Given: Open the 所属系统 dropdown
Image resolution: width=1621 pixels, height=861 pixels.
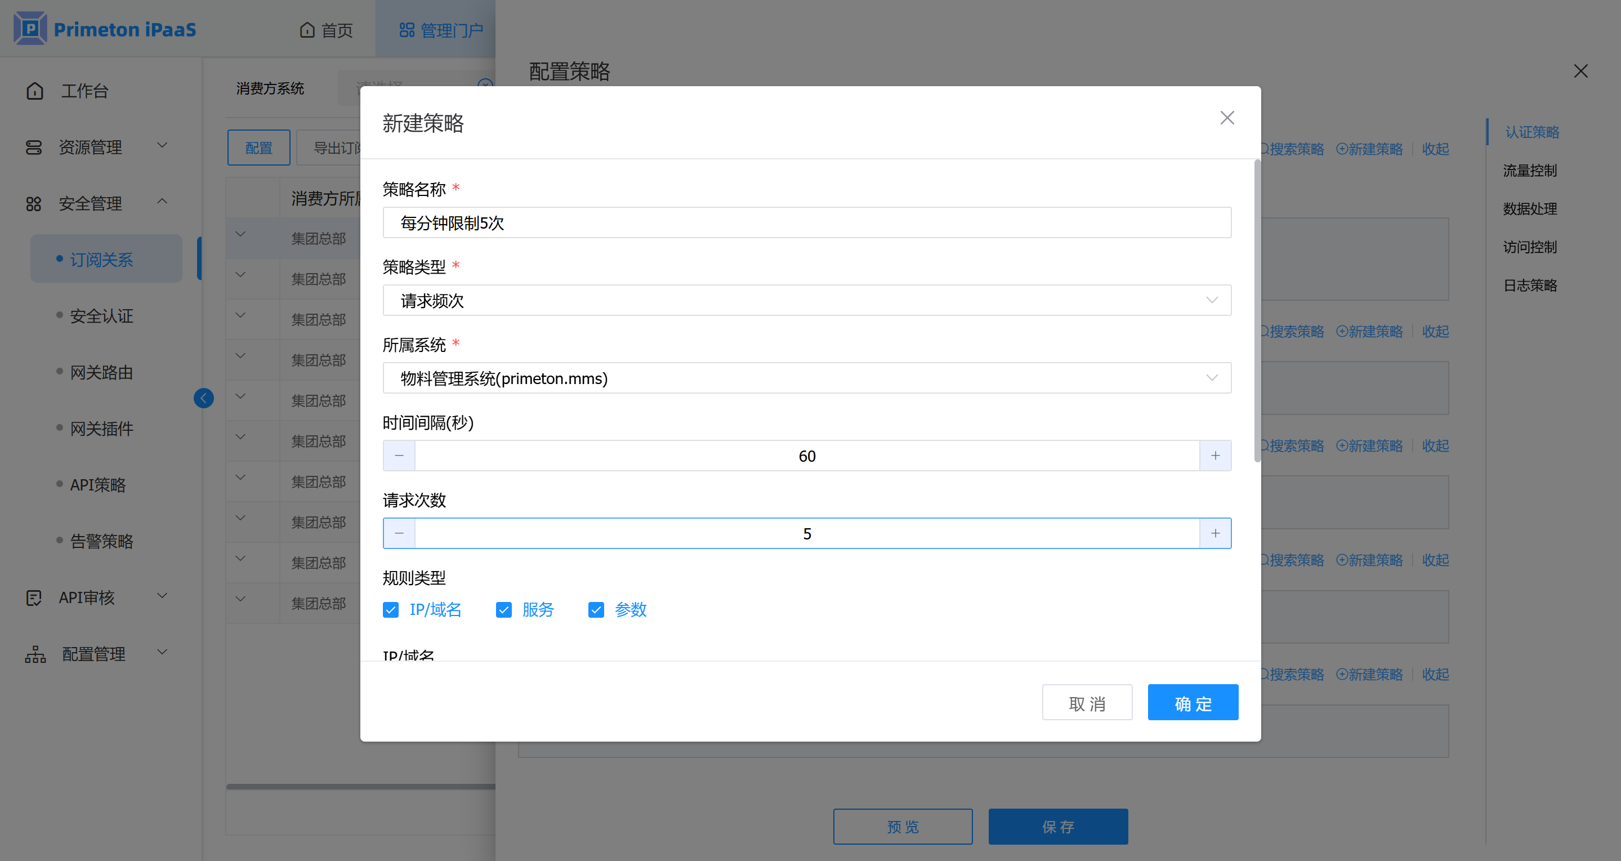Looking at the screenshot, I should click(x=806, y=378).
